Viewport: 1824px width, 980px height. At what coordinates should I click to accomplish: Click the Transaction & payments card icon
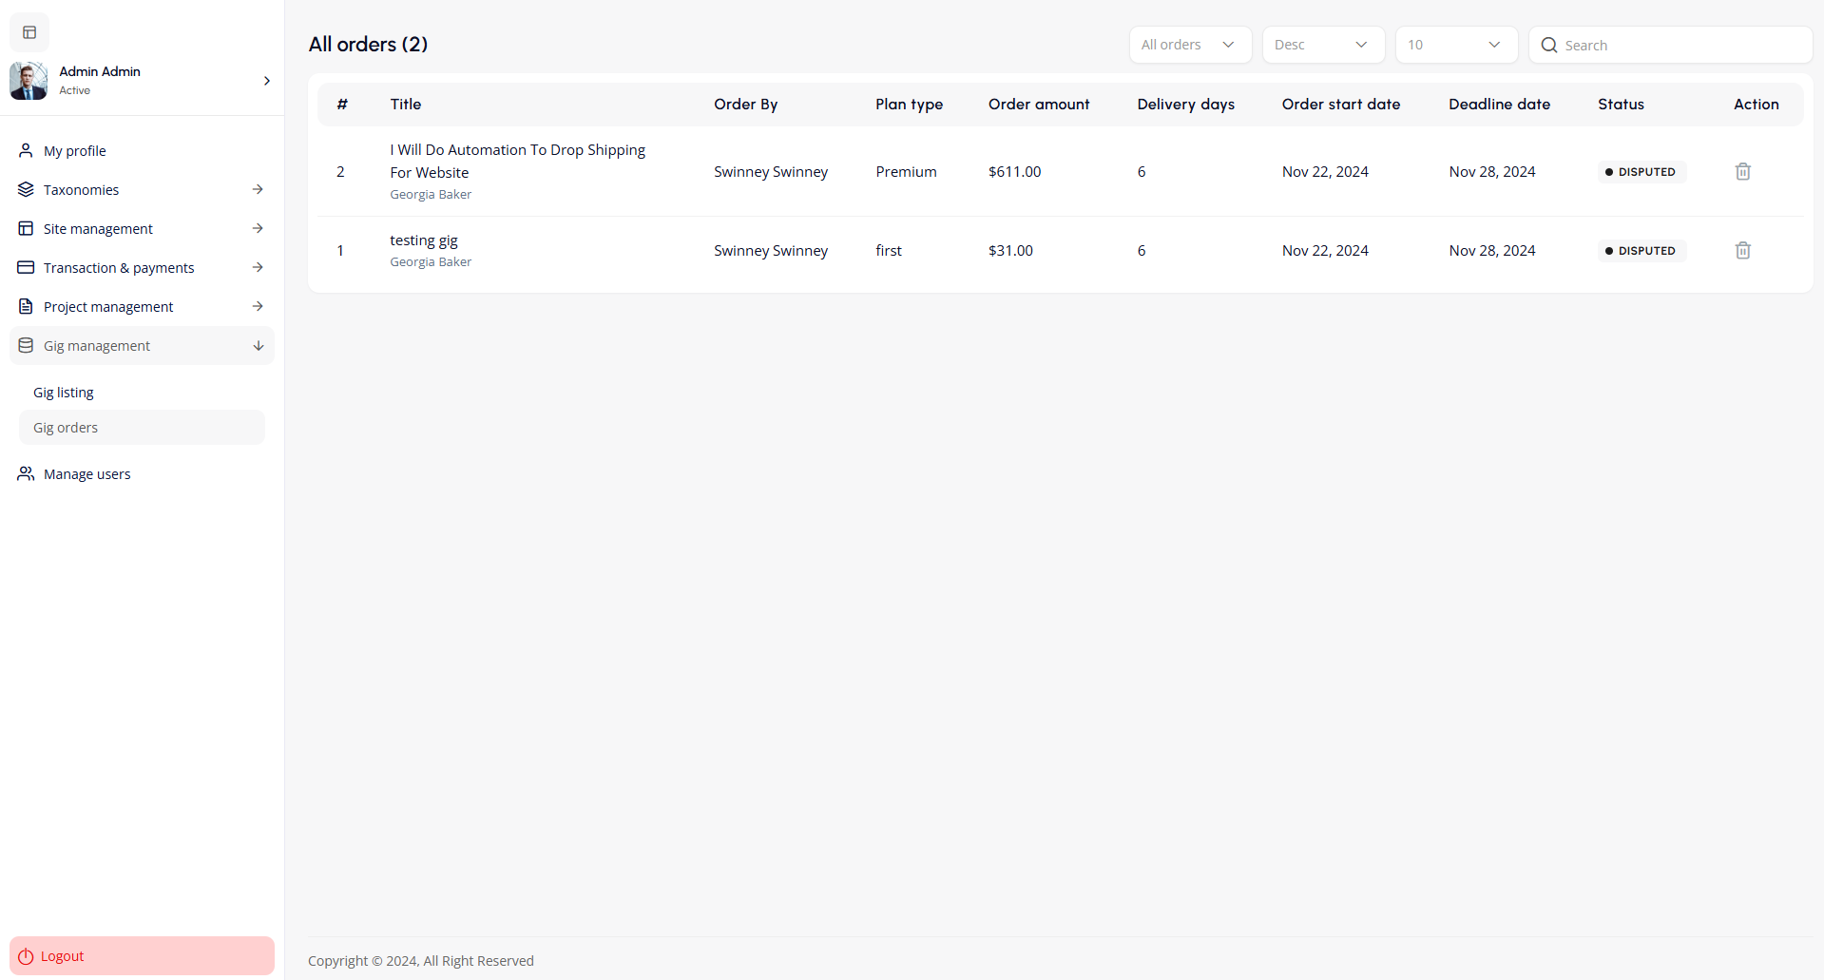pyautogui.click(x=26, y=268)
